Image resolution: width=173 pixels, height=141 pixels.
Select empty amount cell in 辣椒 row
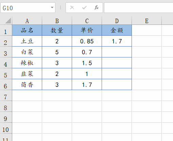(117, 63)
